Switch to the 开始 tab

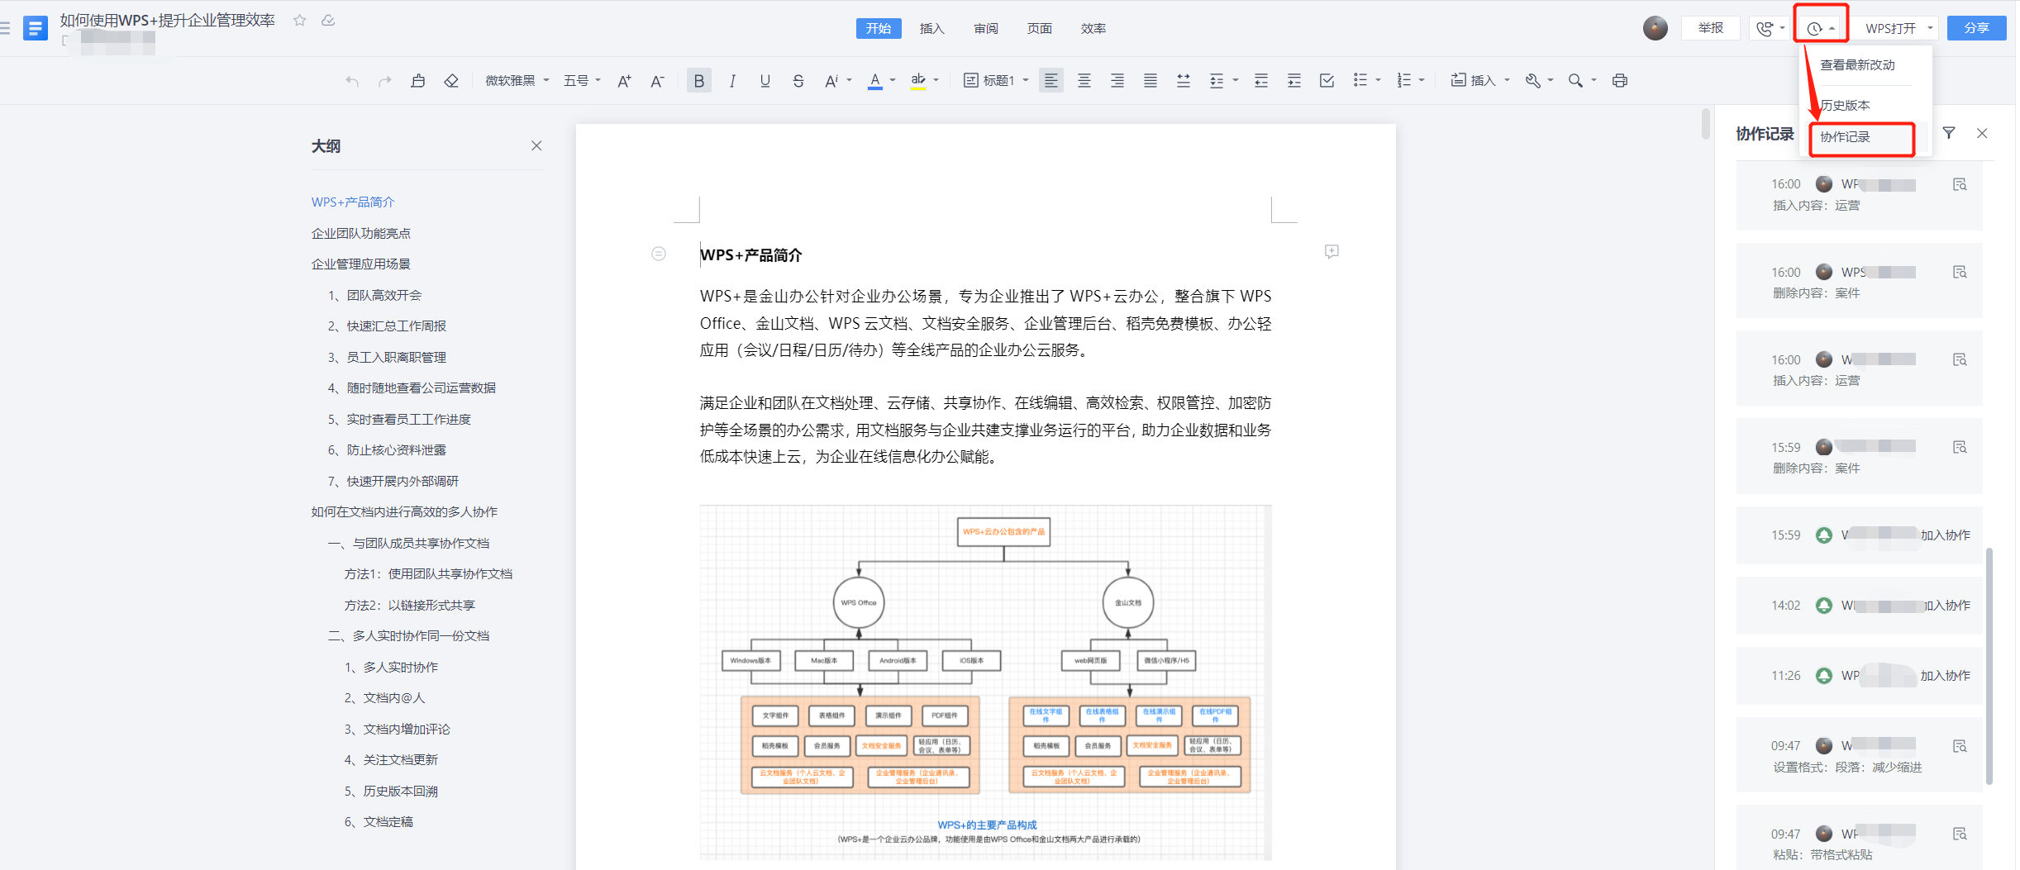[879, 28]
